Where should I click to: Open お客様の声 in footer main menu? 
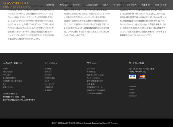point(49,87)
